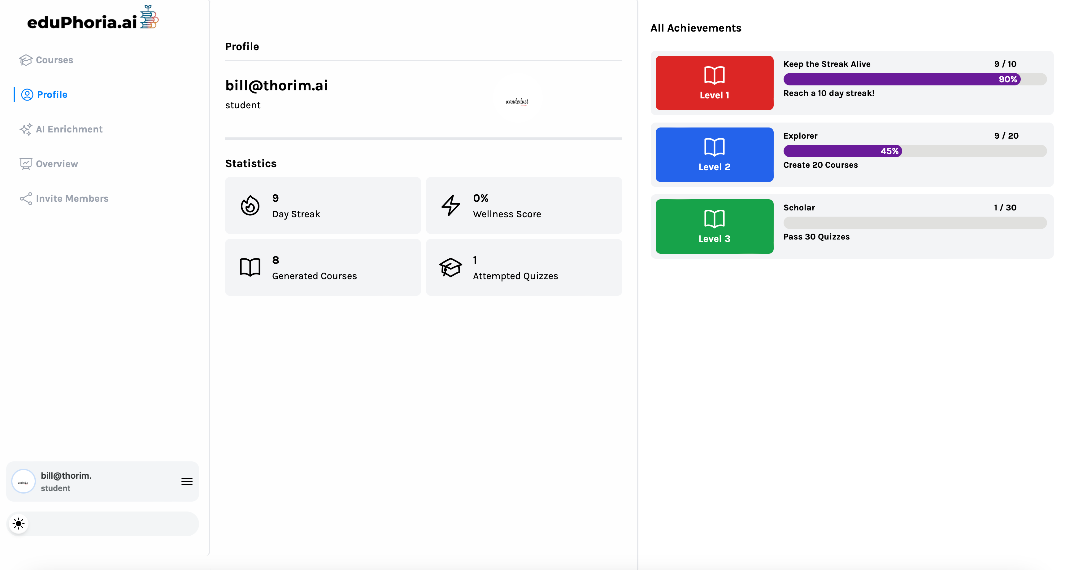Click the AI Enrichment sparkles icon
The image size is (1065, 570).
(26, 129)
